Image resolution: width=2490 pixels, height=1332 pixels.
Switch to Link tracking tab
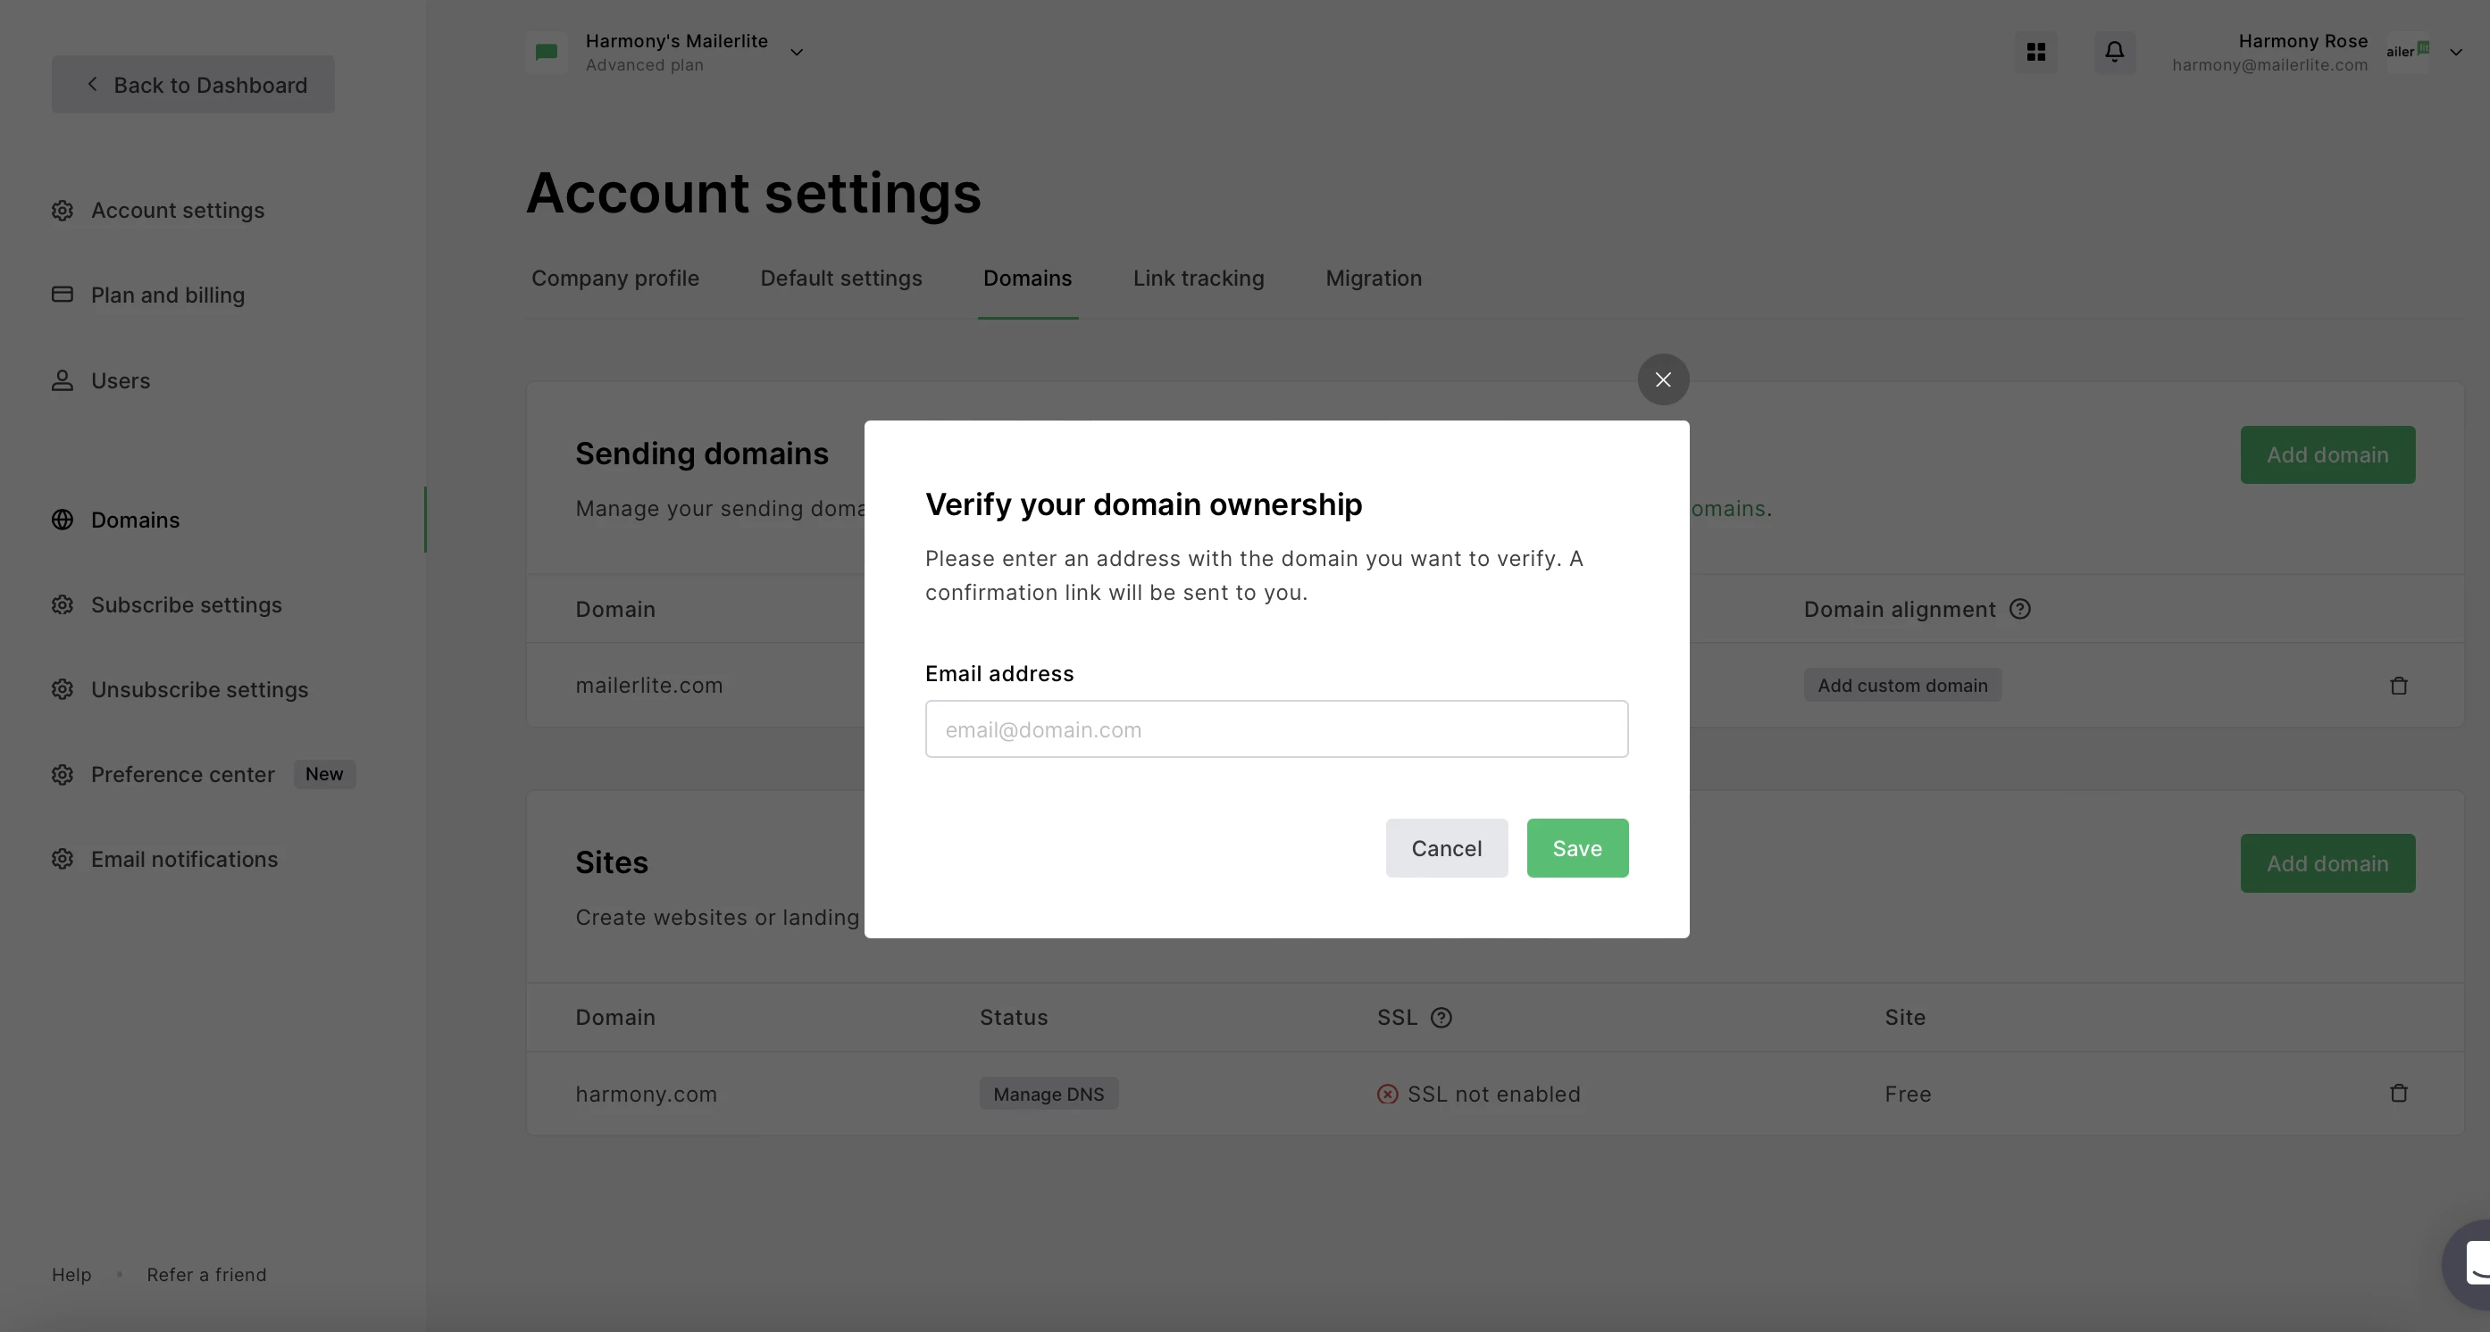coord(1198,279)
